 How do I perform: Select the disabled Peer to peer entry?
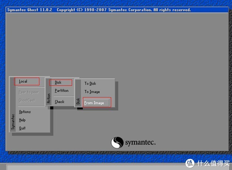pos(29,92)
